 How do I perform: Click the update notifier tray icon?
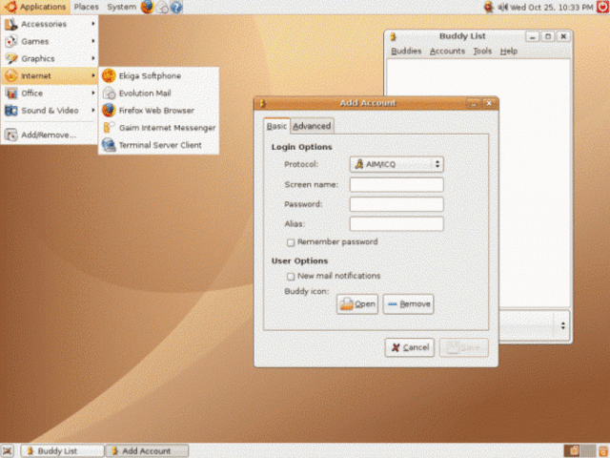click(x=489, y=7)
